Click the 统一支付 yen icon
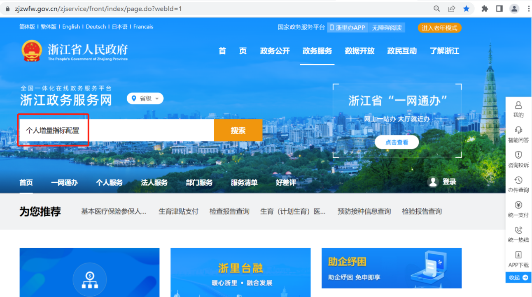The width and height of the screenshot is (532, 297). click(518, 205)
